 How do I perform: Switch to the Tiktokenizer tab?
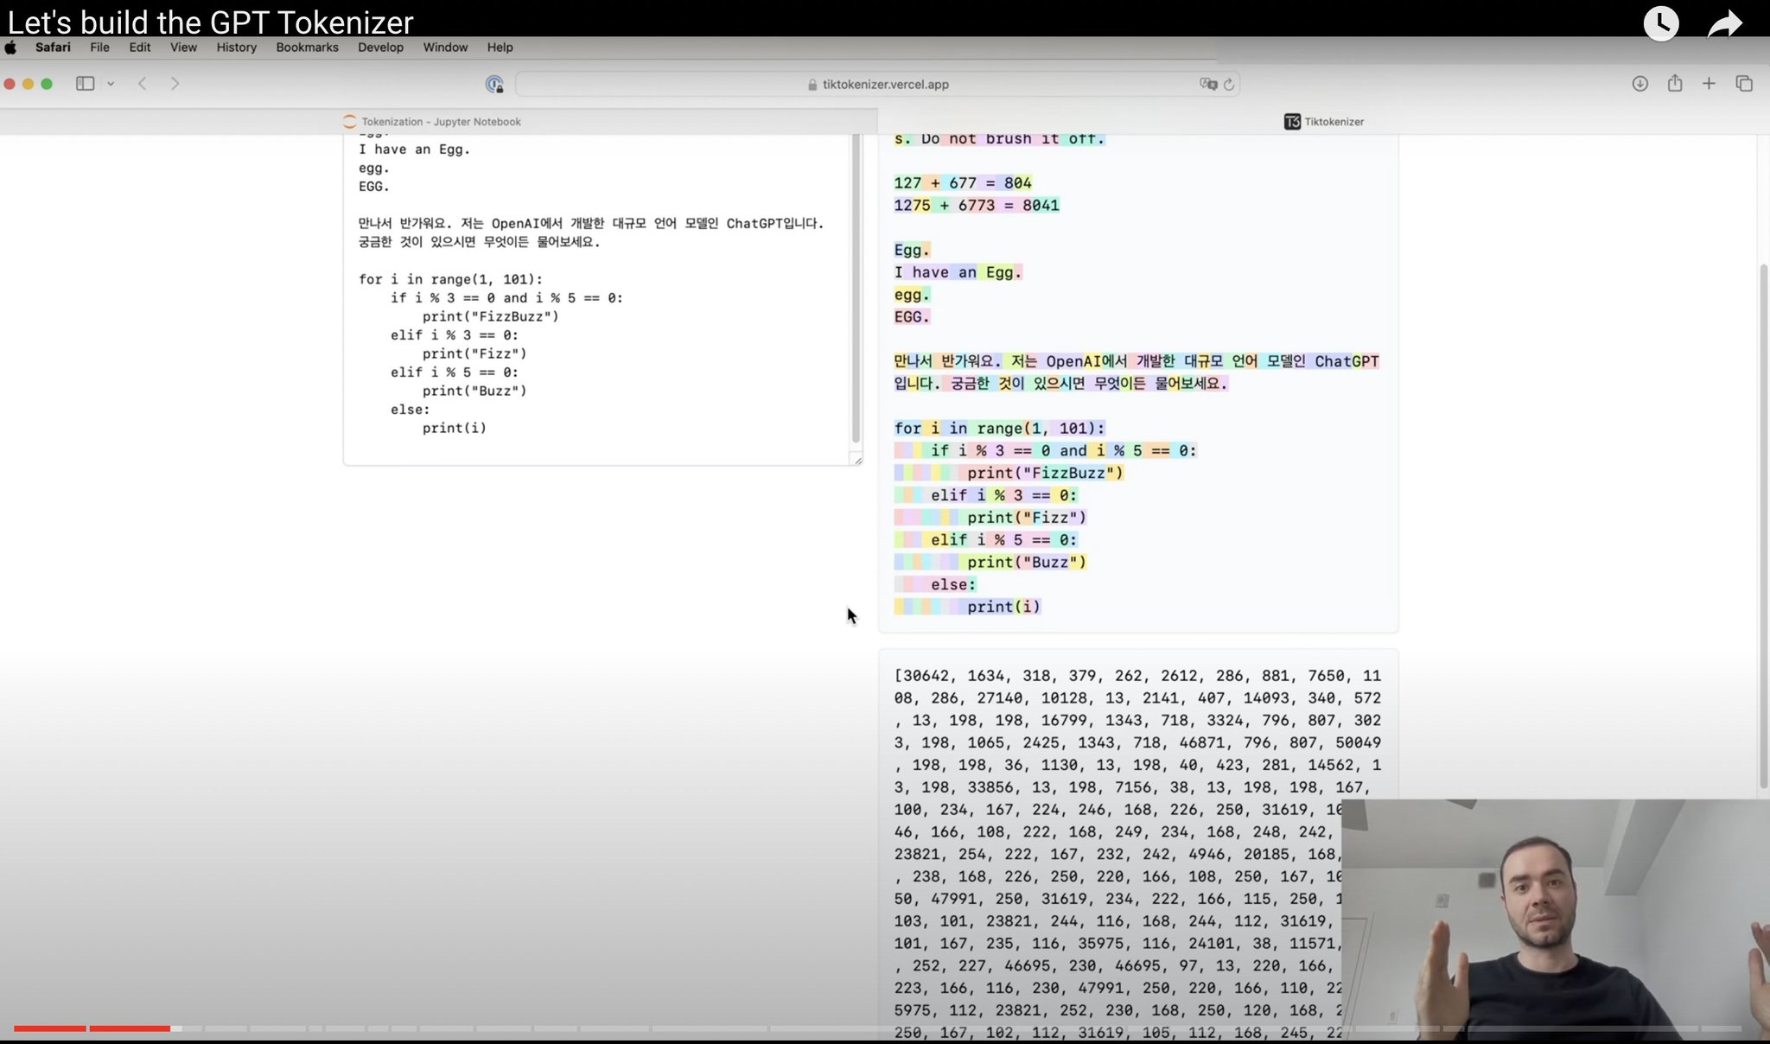pyautogui.click(x=1324, y=122)
